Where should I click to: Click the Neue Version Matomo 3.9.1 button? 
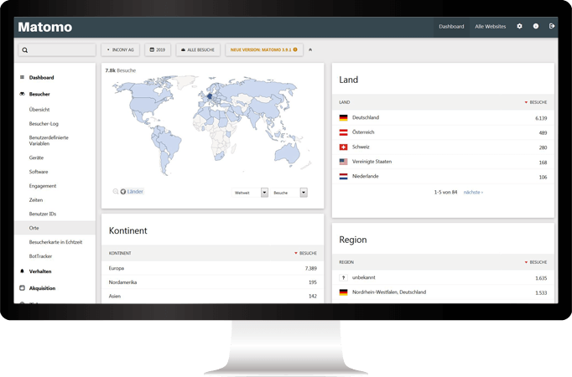pyautogui.click(x=263, y=49)
